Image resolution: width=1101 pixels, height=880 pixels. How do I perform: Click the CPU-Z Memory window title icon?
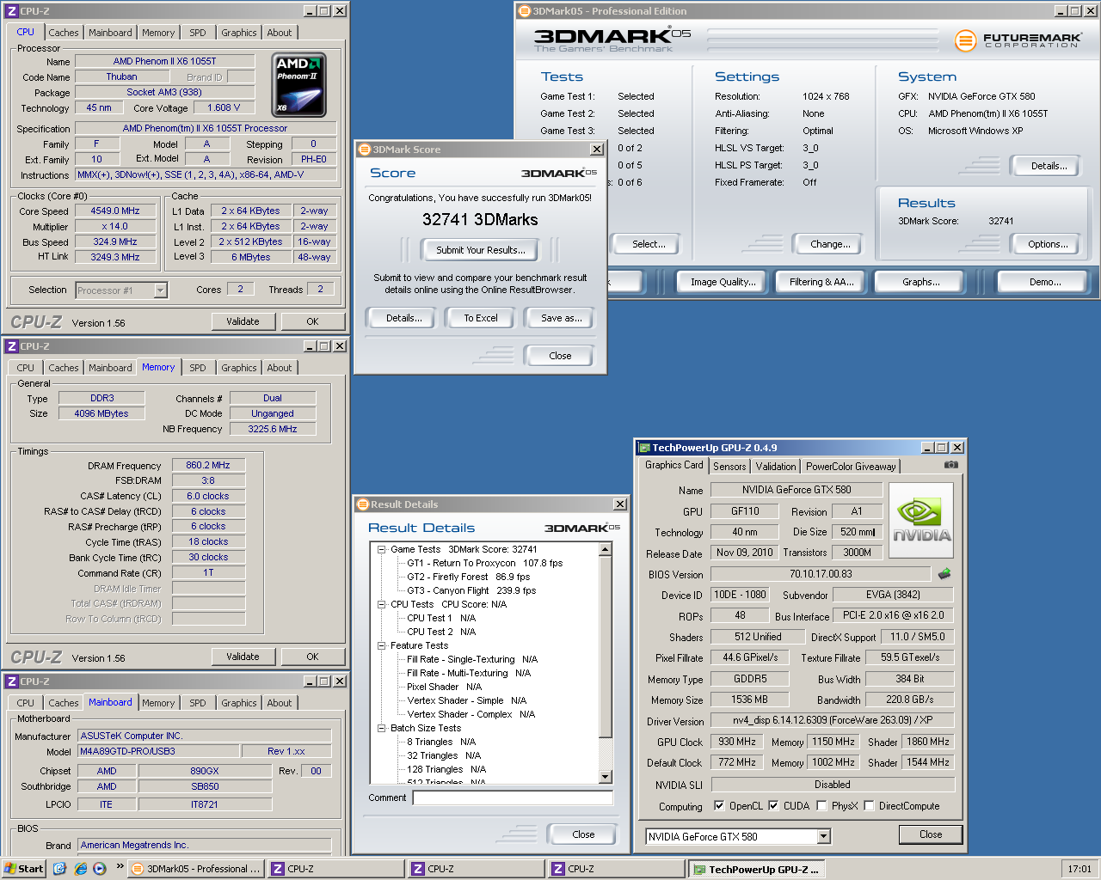point(12,346)
